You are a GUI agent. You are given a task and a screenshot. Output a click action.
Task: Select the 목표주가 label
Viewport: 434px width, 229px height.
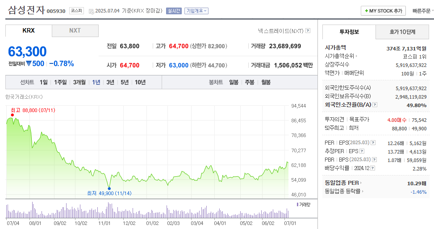(359, 119)
